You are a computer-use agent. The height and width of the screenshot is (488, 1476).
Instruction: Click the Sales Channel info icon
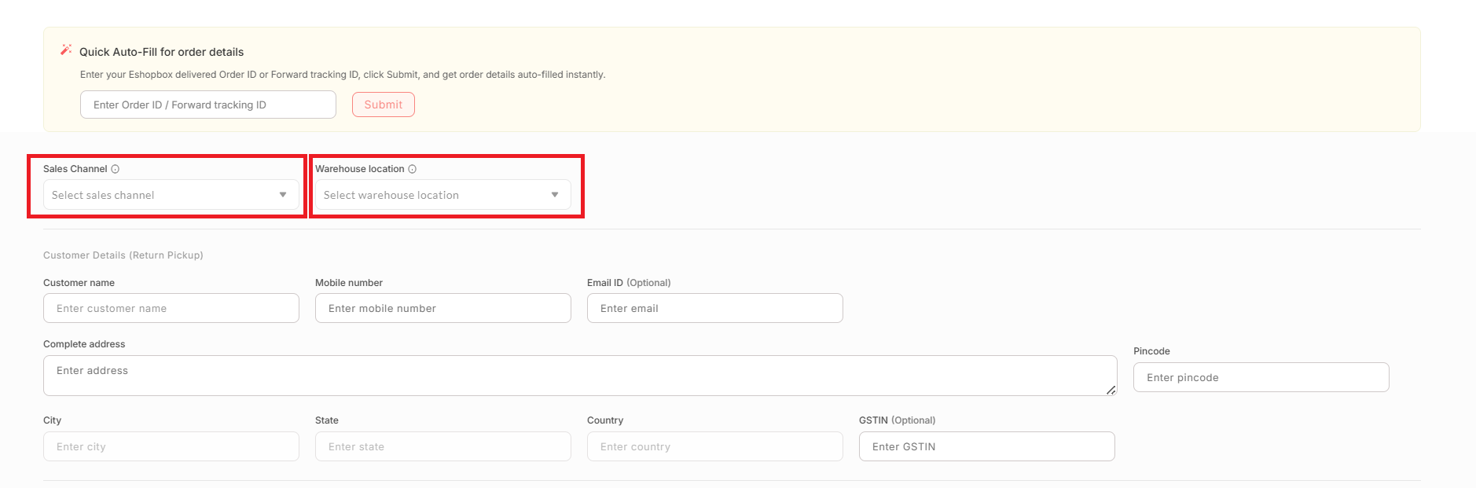click(116, 169)
